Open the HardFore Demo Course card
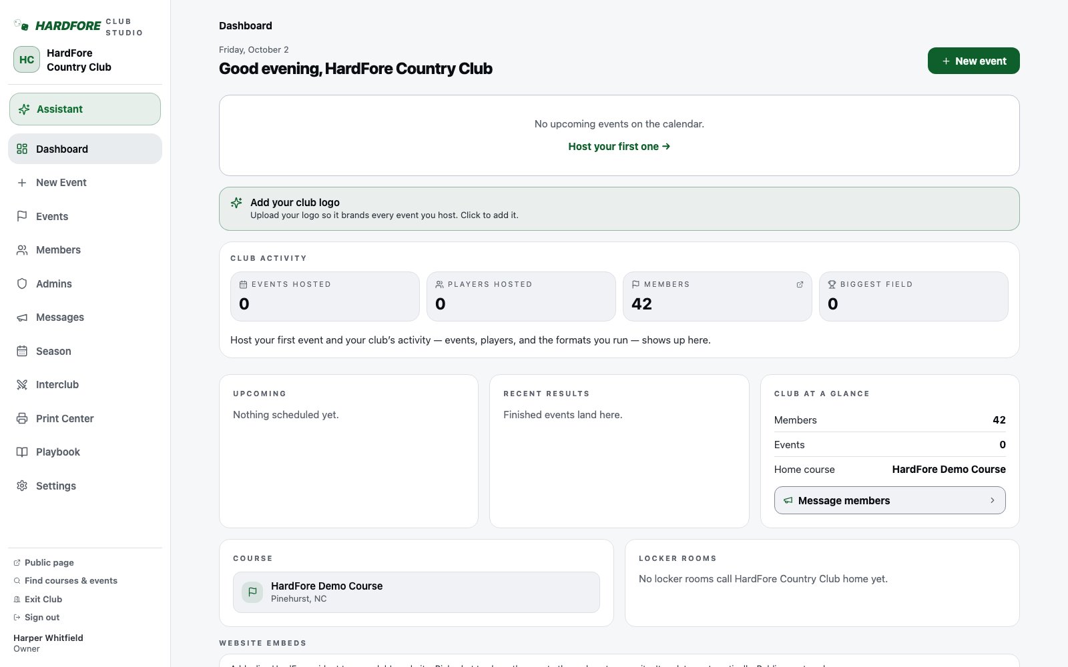 tap(416, 592)
